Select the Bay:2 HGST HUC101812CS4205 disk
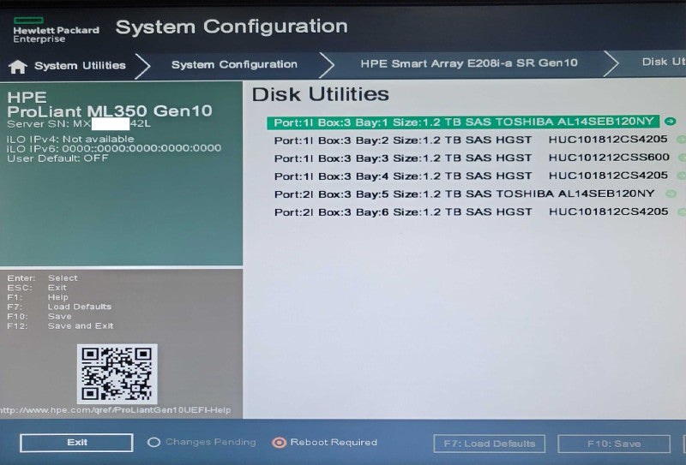The image size is (686, 465). tap(471, 140)
